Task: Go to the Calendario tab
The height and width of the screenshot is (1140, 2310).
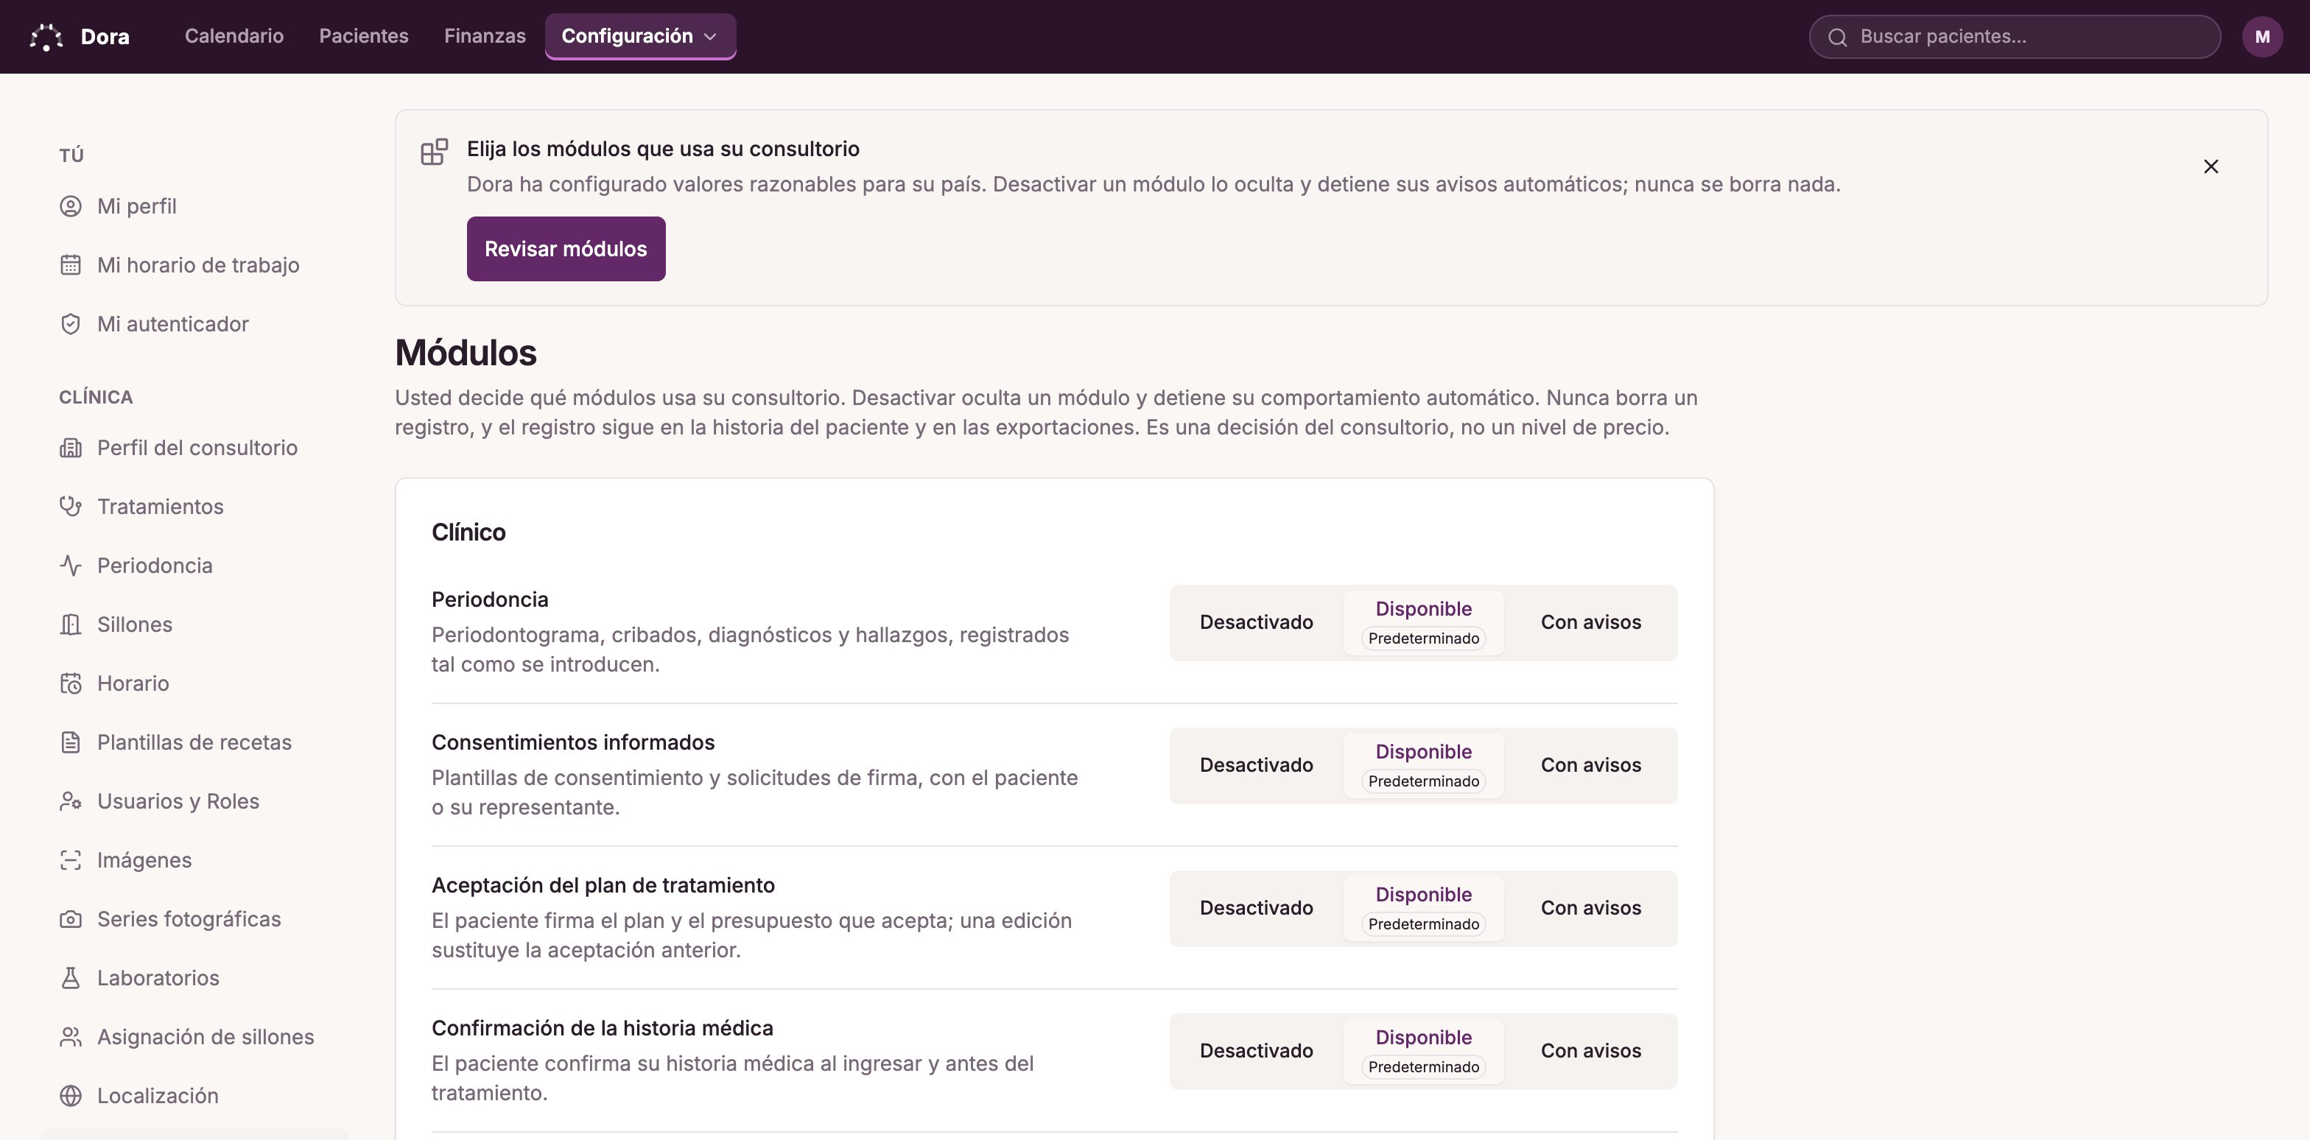Action: point(234,37)
